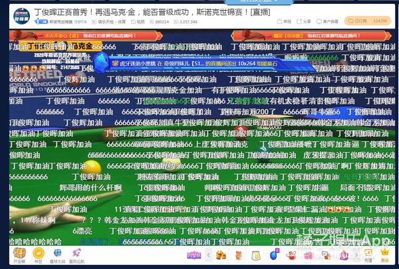Click the left red lion announcement banner

pos(86,36)
